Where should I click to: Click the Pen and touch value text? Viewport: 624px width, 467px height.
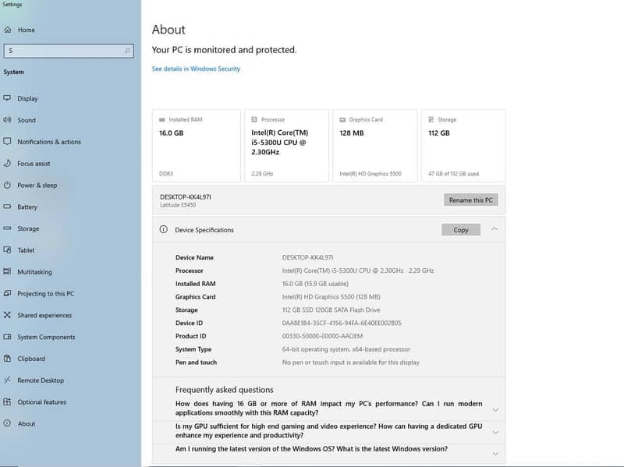tap(350, 363)
